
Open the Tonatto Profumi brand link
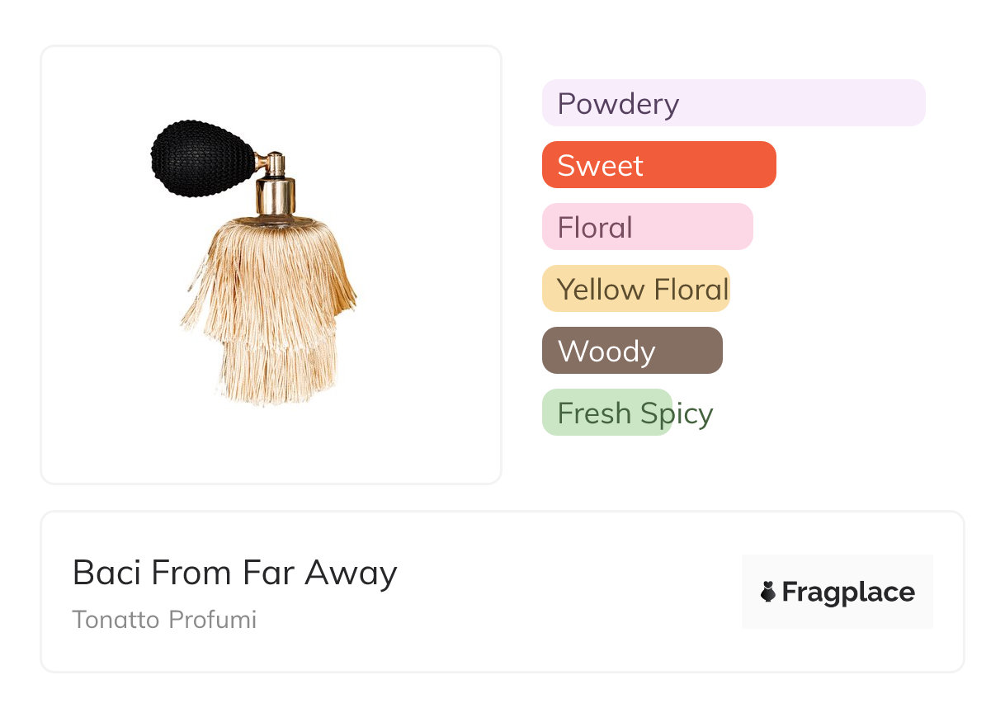tap(164, 620)
